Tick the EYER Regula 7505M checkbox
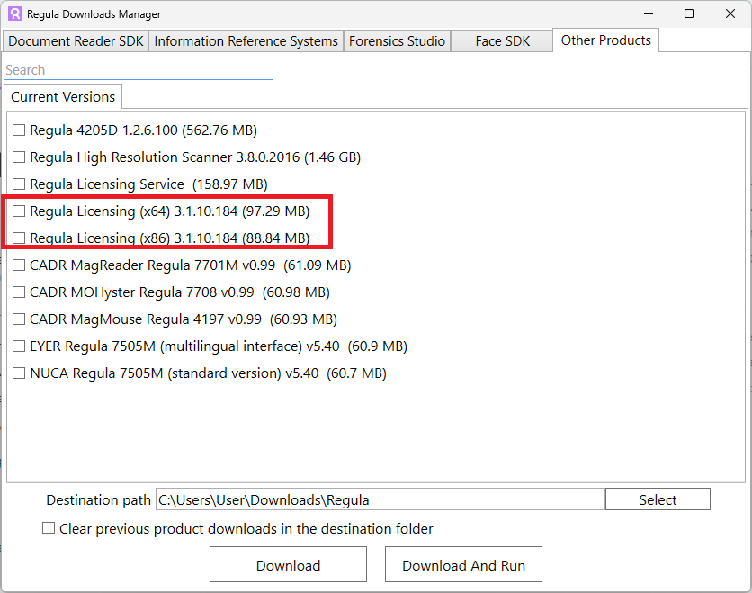This screenshot has height=593, width=752. coord(19,346)
